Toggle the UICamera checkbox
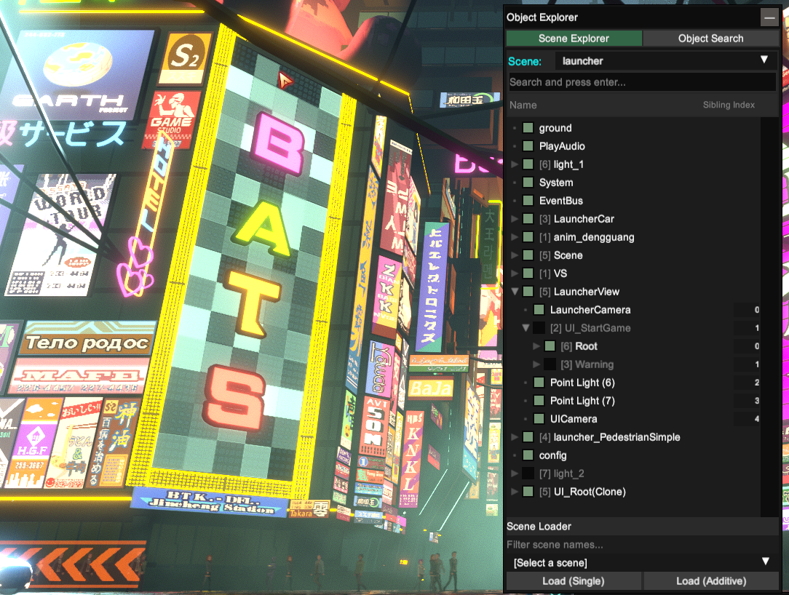 (539, 418)
